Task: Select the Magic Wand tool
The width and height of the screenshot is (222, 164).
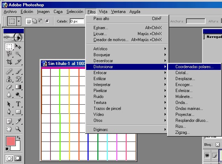Action: coord(18,54)
